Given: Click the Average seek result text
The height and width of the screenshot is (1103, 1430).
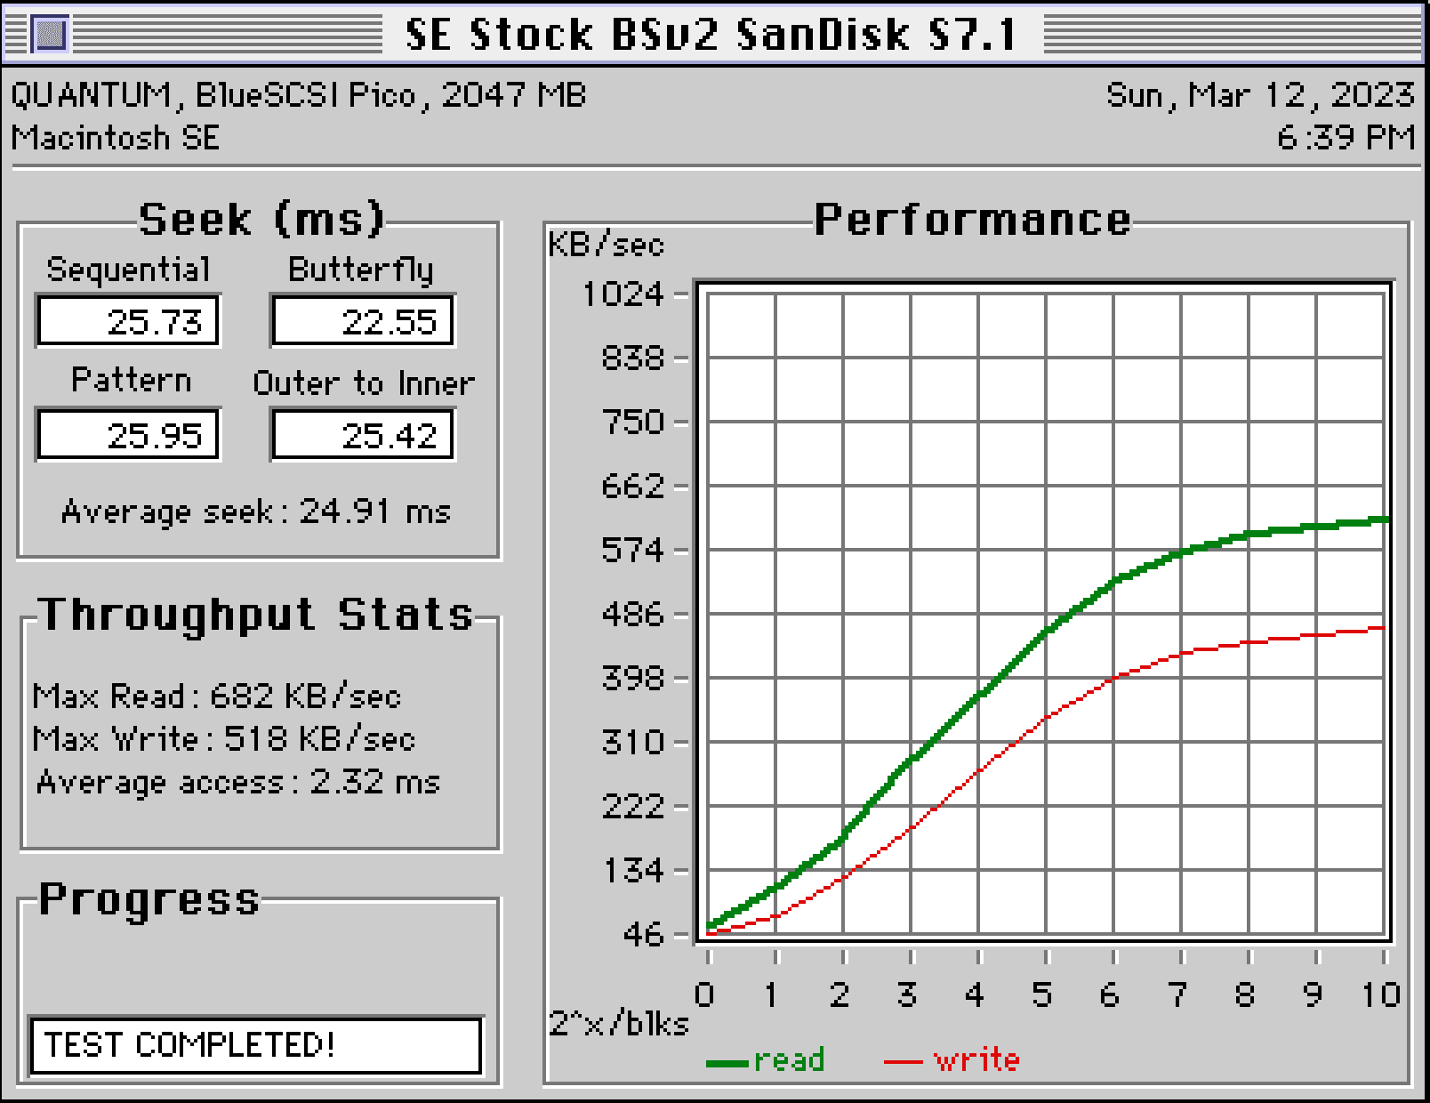Looking at the screenshot, I should coord(256,511).
